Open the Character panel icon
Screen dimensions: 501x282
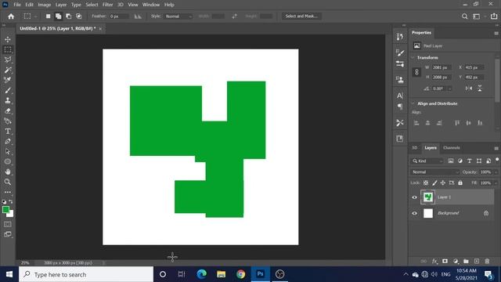(400, 96)
